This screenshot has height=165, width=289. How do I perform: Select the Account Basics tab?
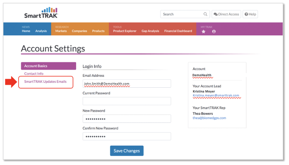coord(48,66)
